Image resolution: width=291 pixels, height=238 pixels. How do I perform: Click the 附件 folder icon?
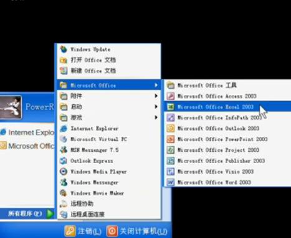click(64, 96)
